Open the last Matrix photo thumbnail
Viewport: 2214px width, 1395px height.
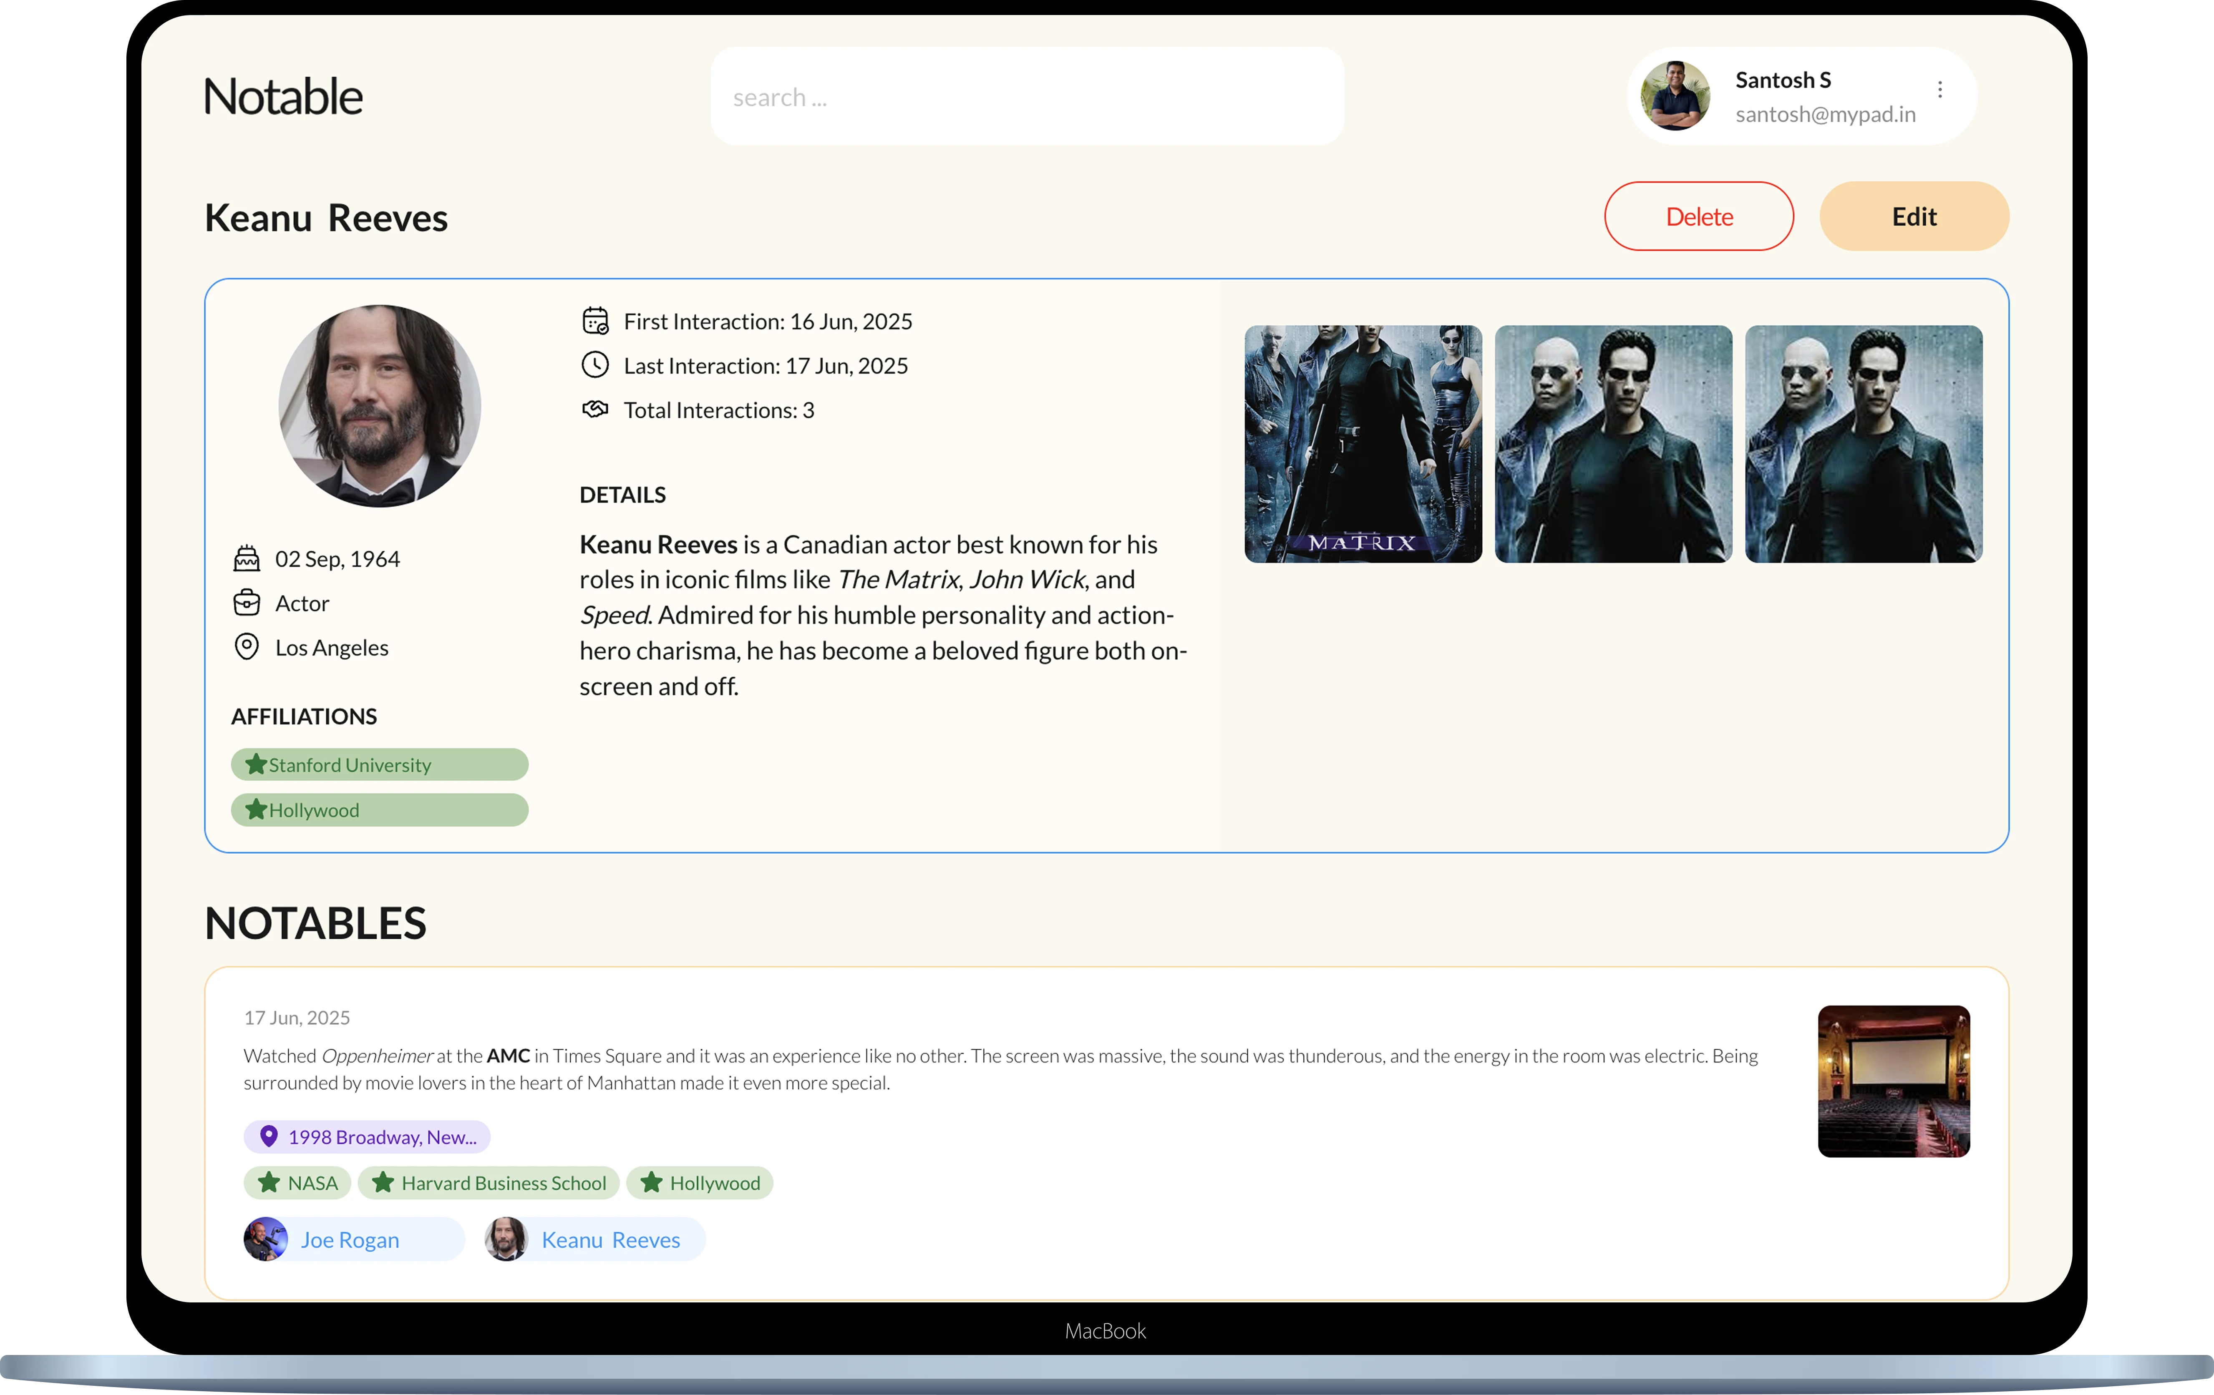click(1864, 443)
